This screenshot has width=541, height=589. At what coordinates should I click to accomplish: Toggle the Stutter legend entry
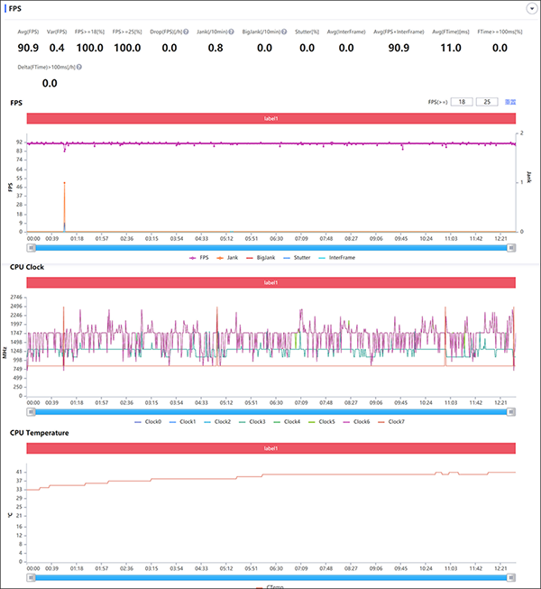click(x=301, y=257)
